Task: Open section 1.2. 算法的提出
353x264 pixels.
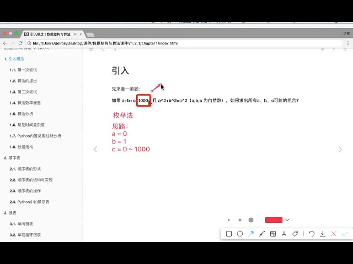Action: tap(23, 81)
